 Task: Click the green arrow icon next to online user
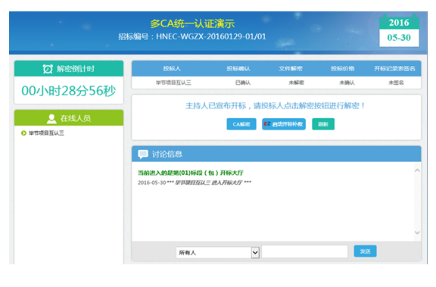[23, 133]
